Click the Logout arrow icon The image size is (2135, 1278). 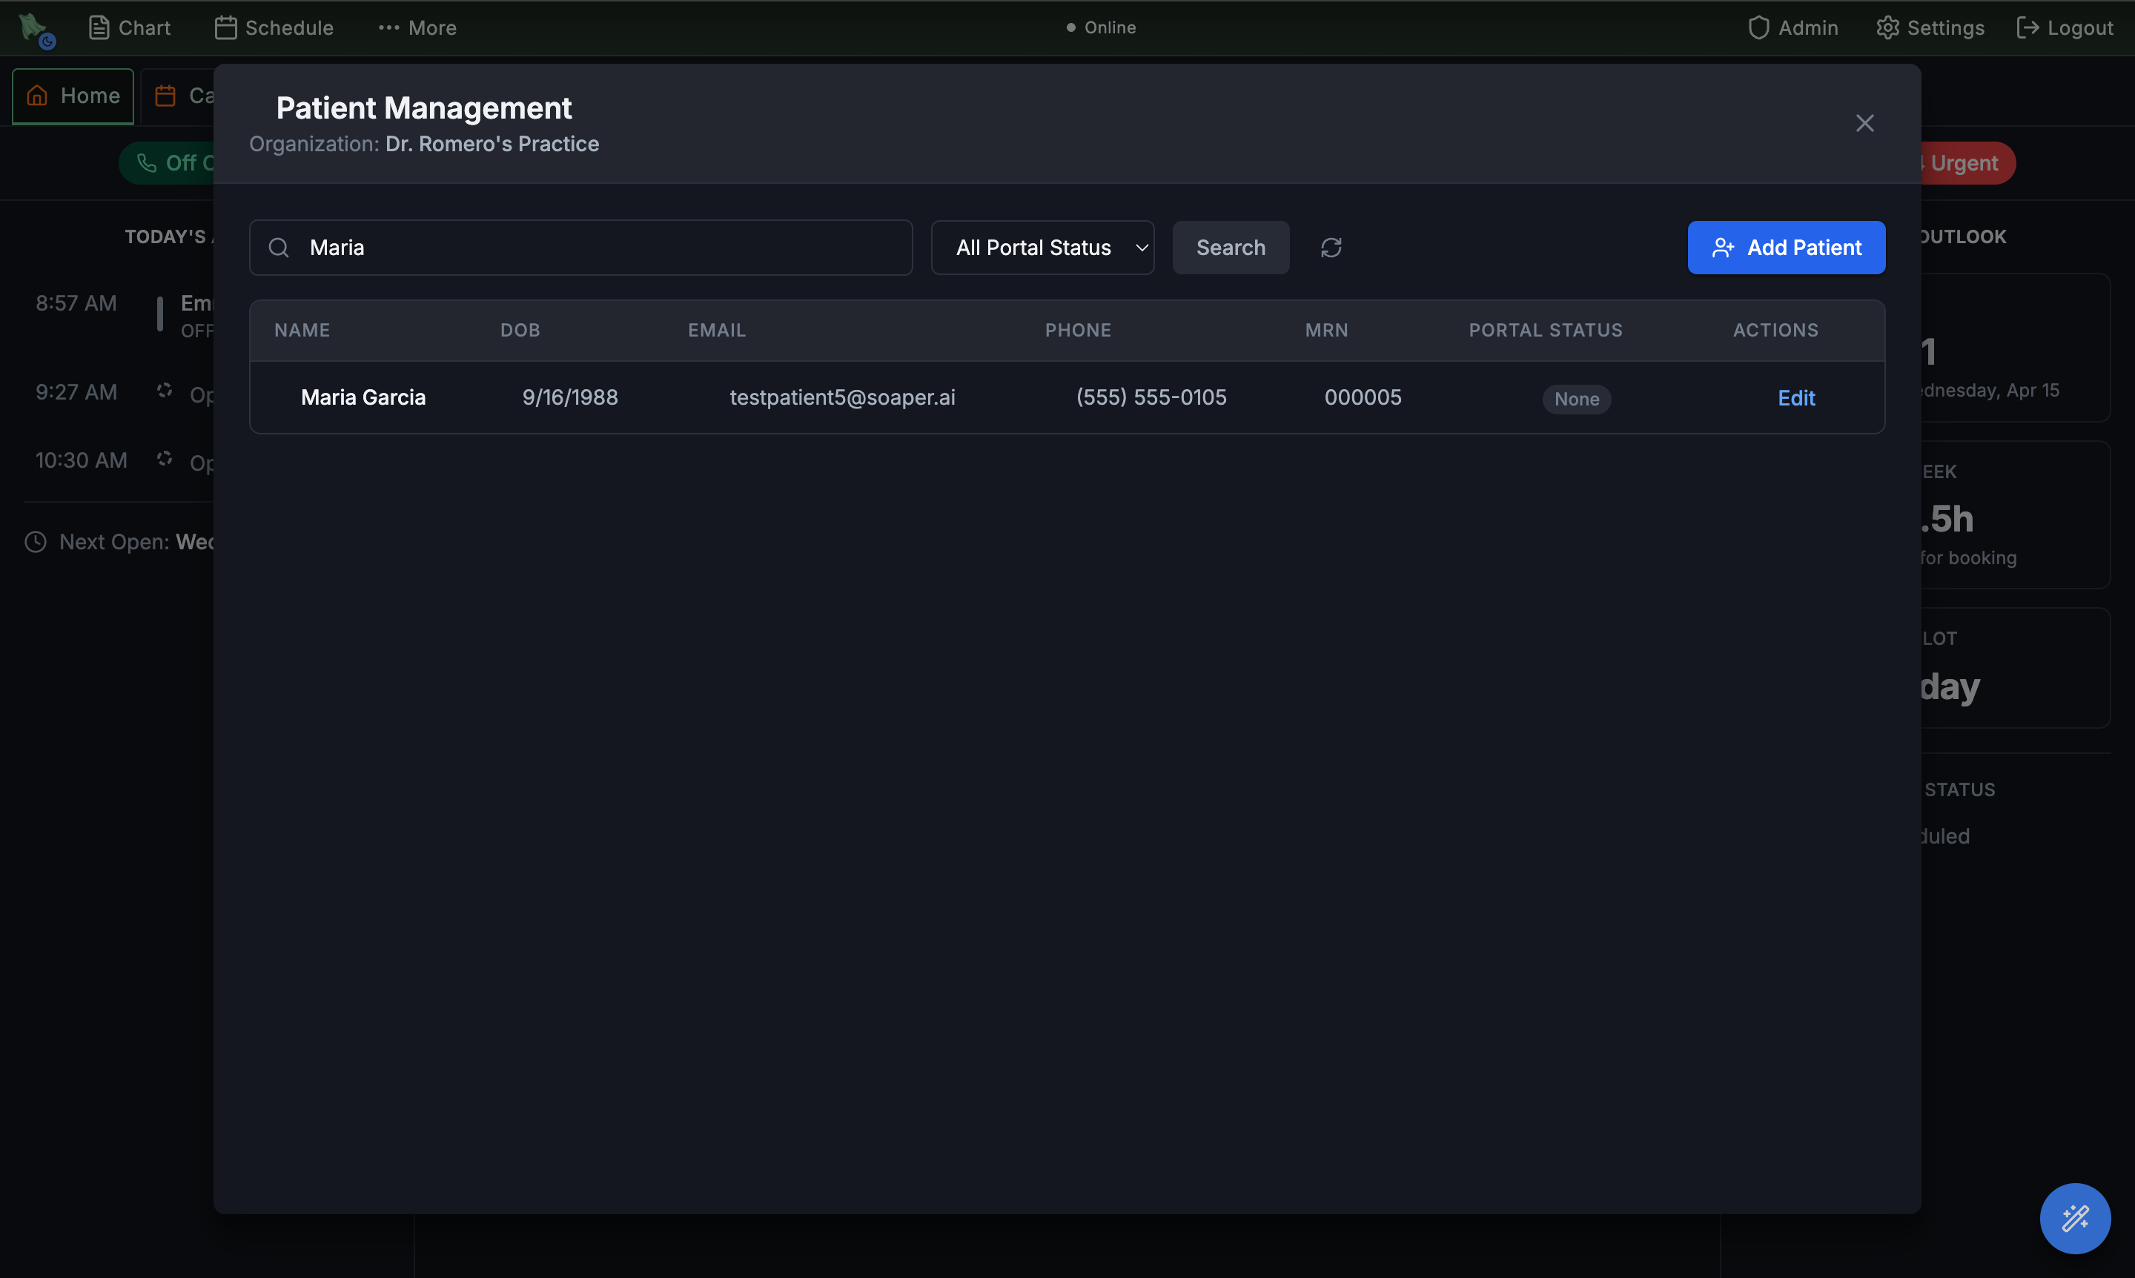pyautogui.click(x=2028, y=27)
